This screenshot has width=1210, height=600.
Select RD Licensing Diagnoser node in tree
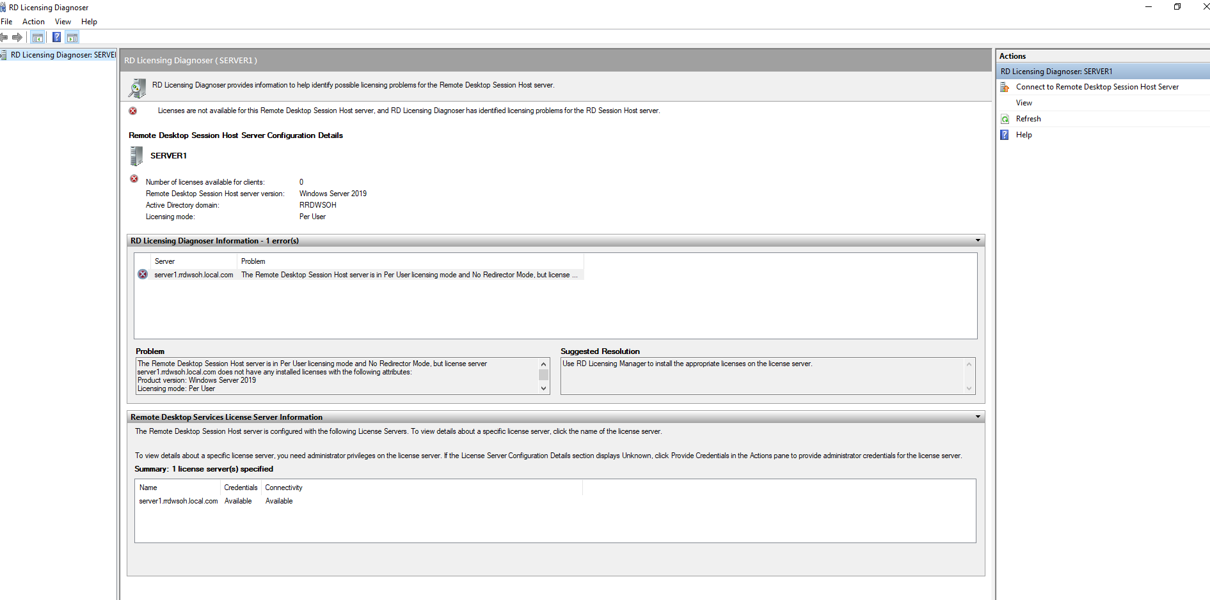(63, 55)
